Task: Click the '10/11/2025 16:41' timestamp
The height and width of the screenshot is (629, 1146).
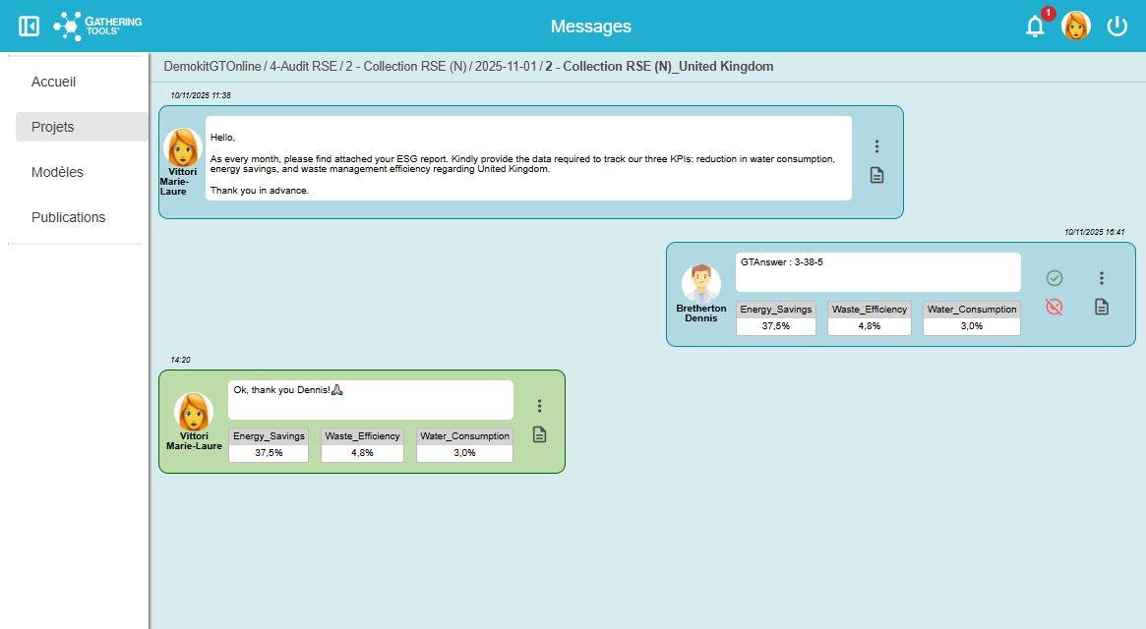Action: pyautogui.click(x=1094, y=232)
